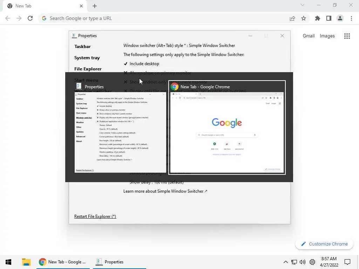Open tab search chevron in Chrome
The image size is (359, 269).
click(x=303, y=5)
